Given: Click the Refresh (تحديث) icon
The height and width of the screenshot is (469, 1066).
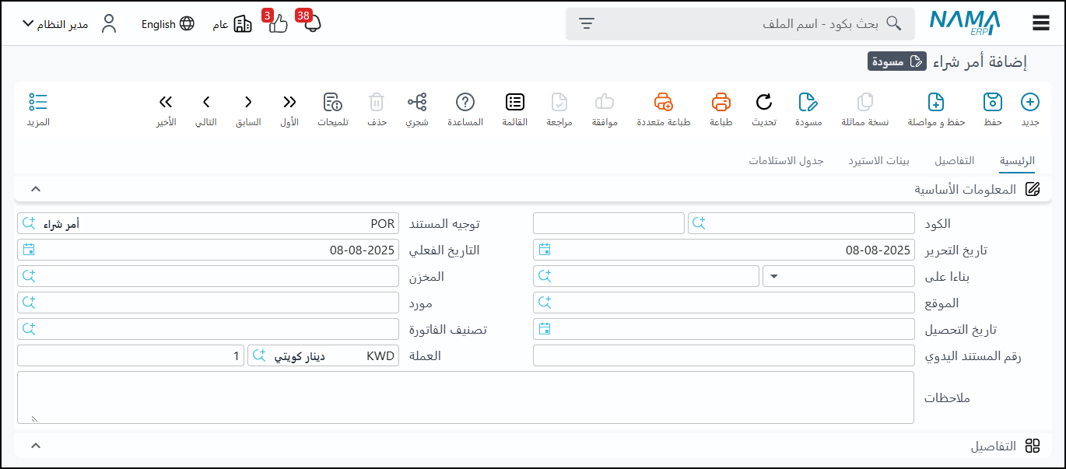Looking at the screenshot, I should click(x=764, y=103).
